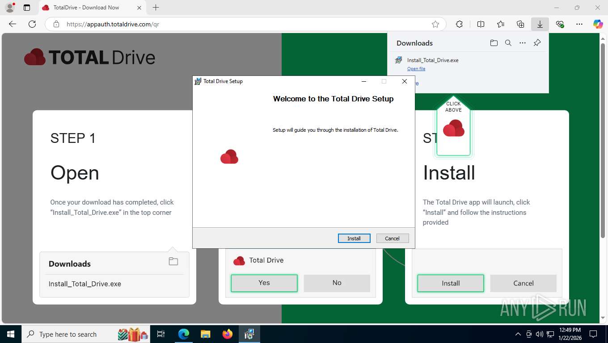
Task: Open a new browser tab
Action: pyautogui.click(x=156, y=8)
